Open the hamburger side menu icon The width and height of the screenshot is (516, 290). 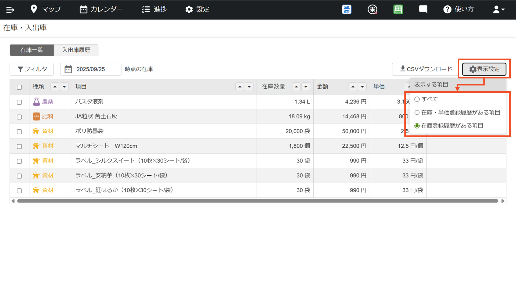pos(10,10)
